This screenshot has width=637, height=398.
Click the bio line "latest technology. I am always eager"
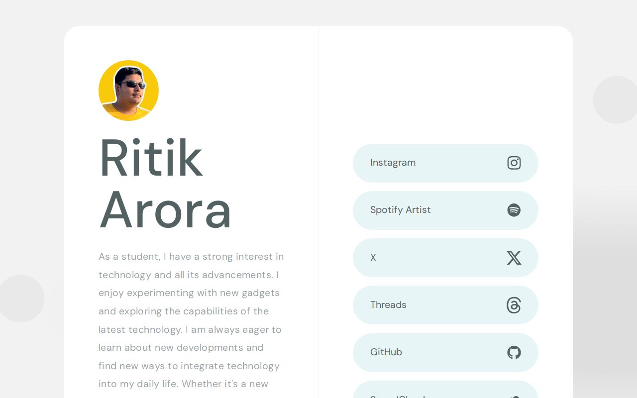point(190,330)
